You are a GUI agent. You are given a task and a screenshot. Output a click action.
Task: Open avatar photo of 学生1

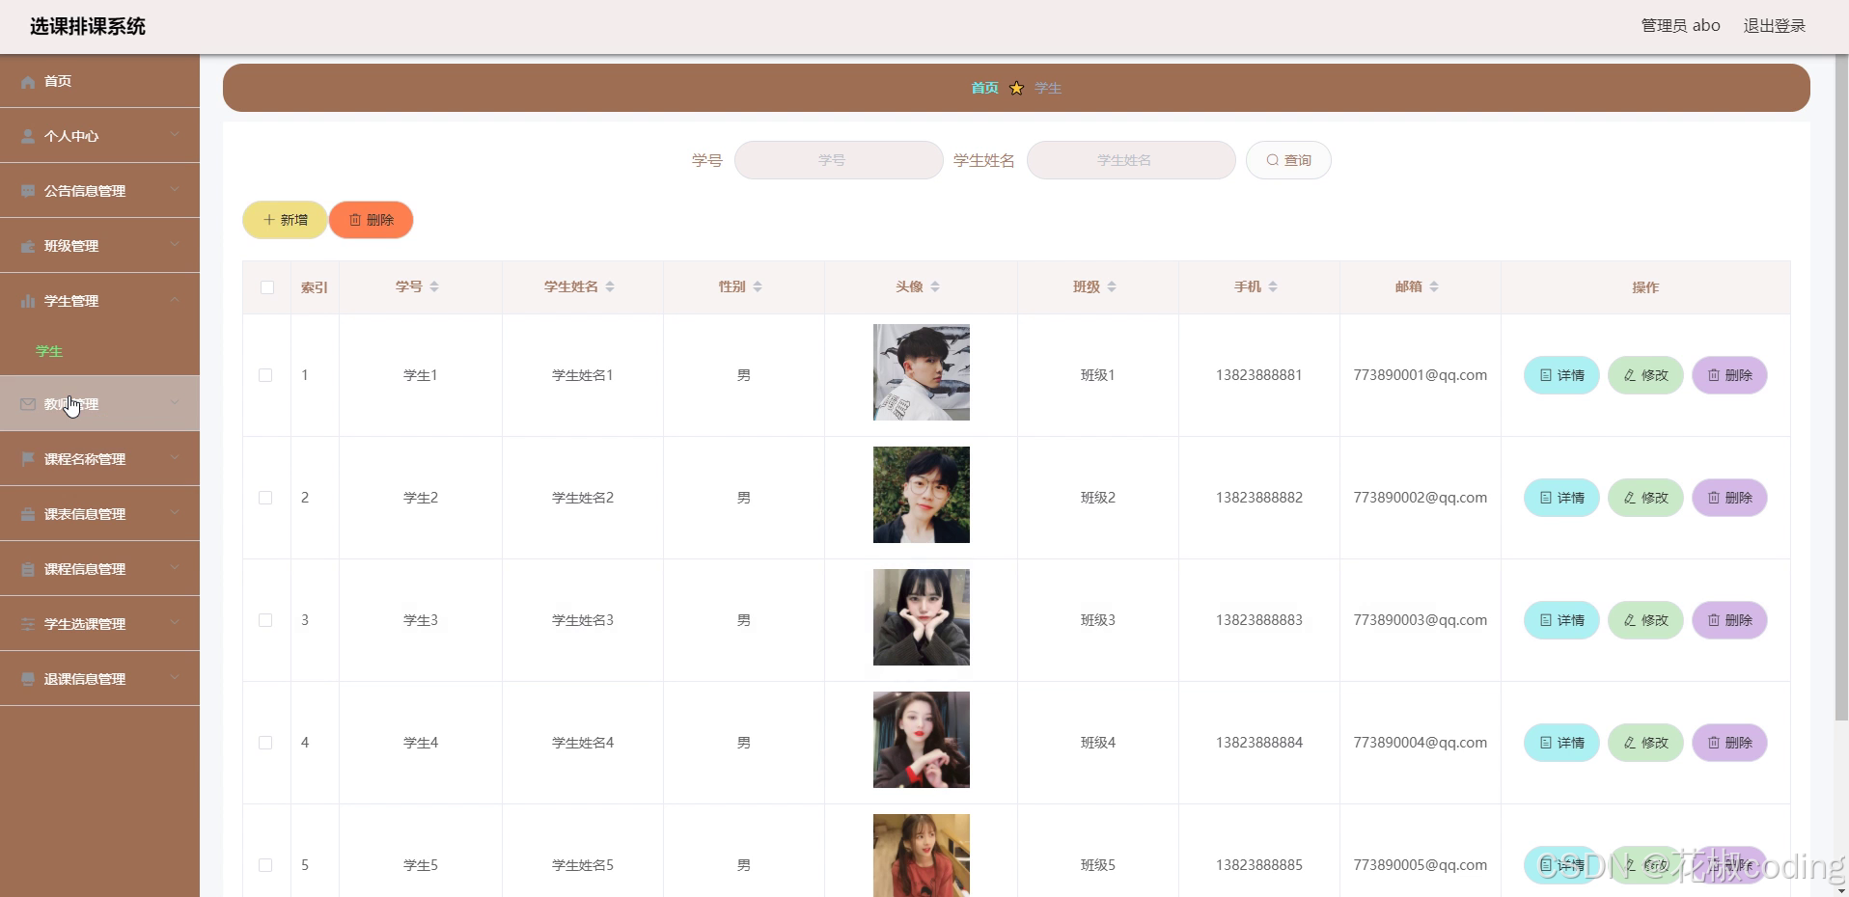coord(922,372)
